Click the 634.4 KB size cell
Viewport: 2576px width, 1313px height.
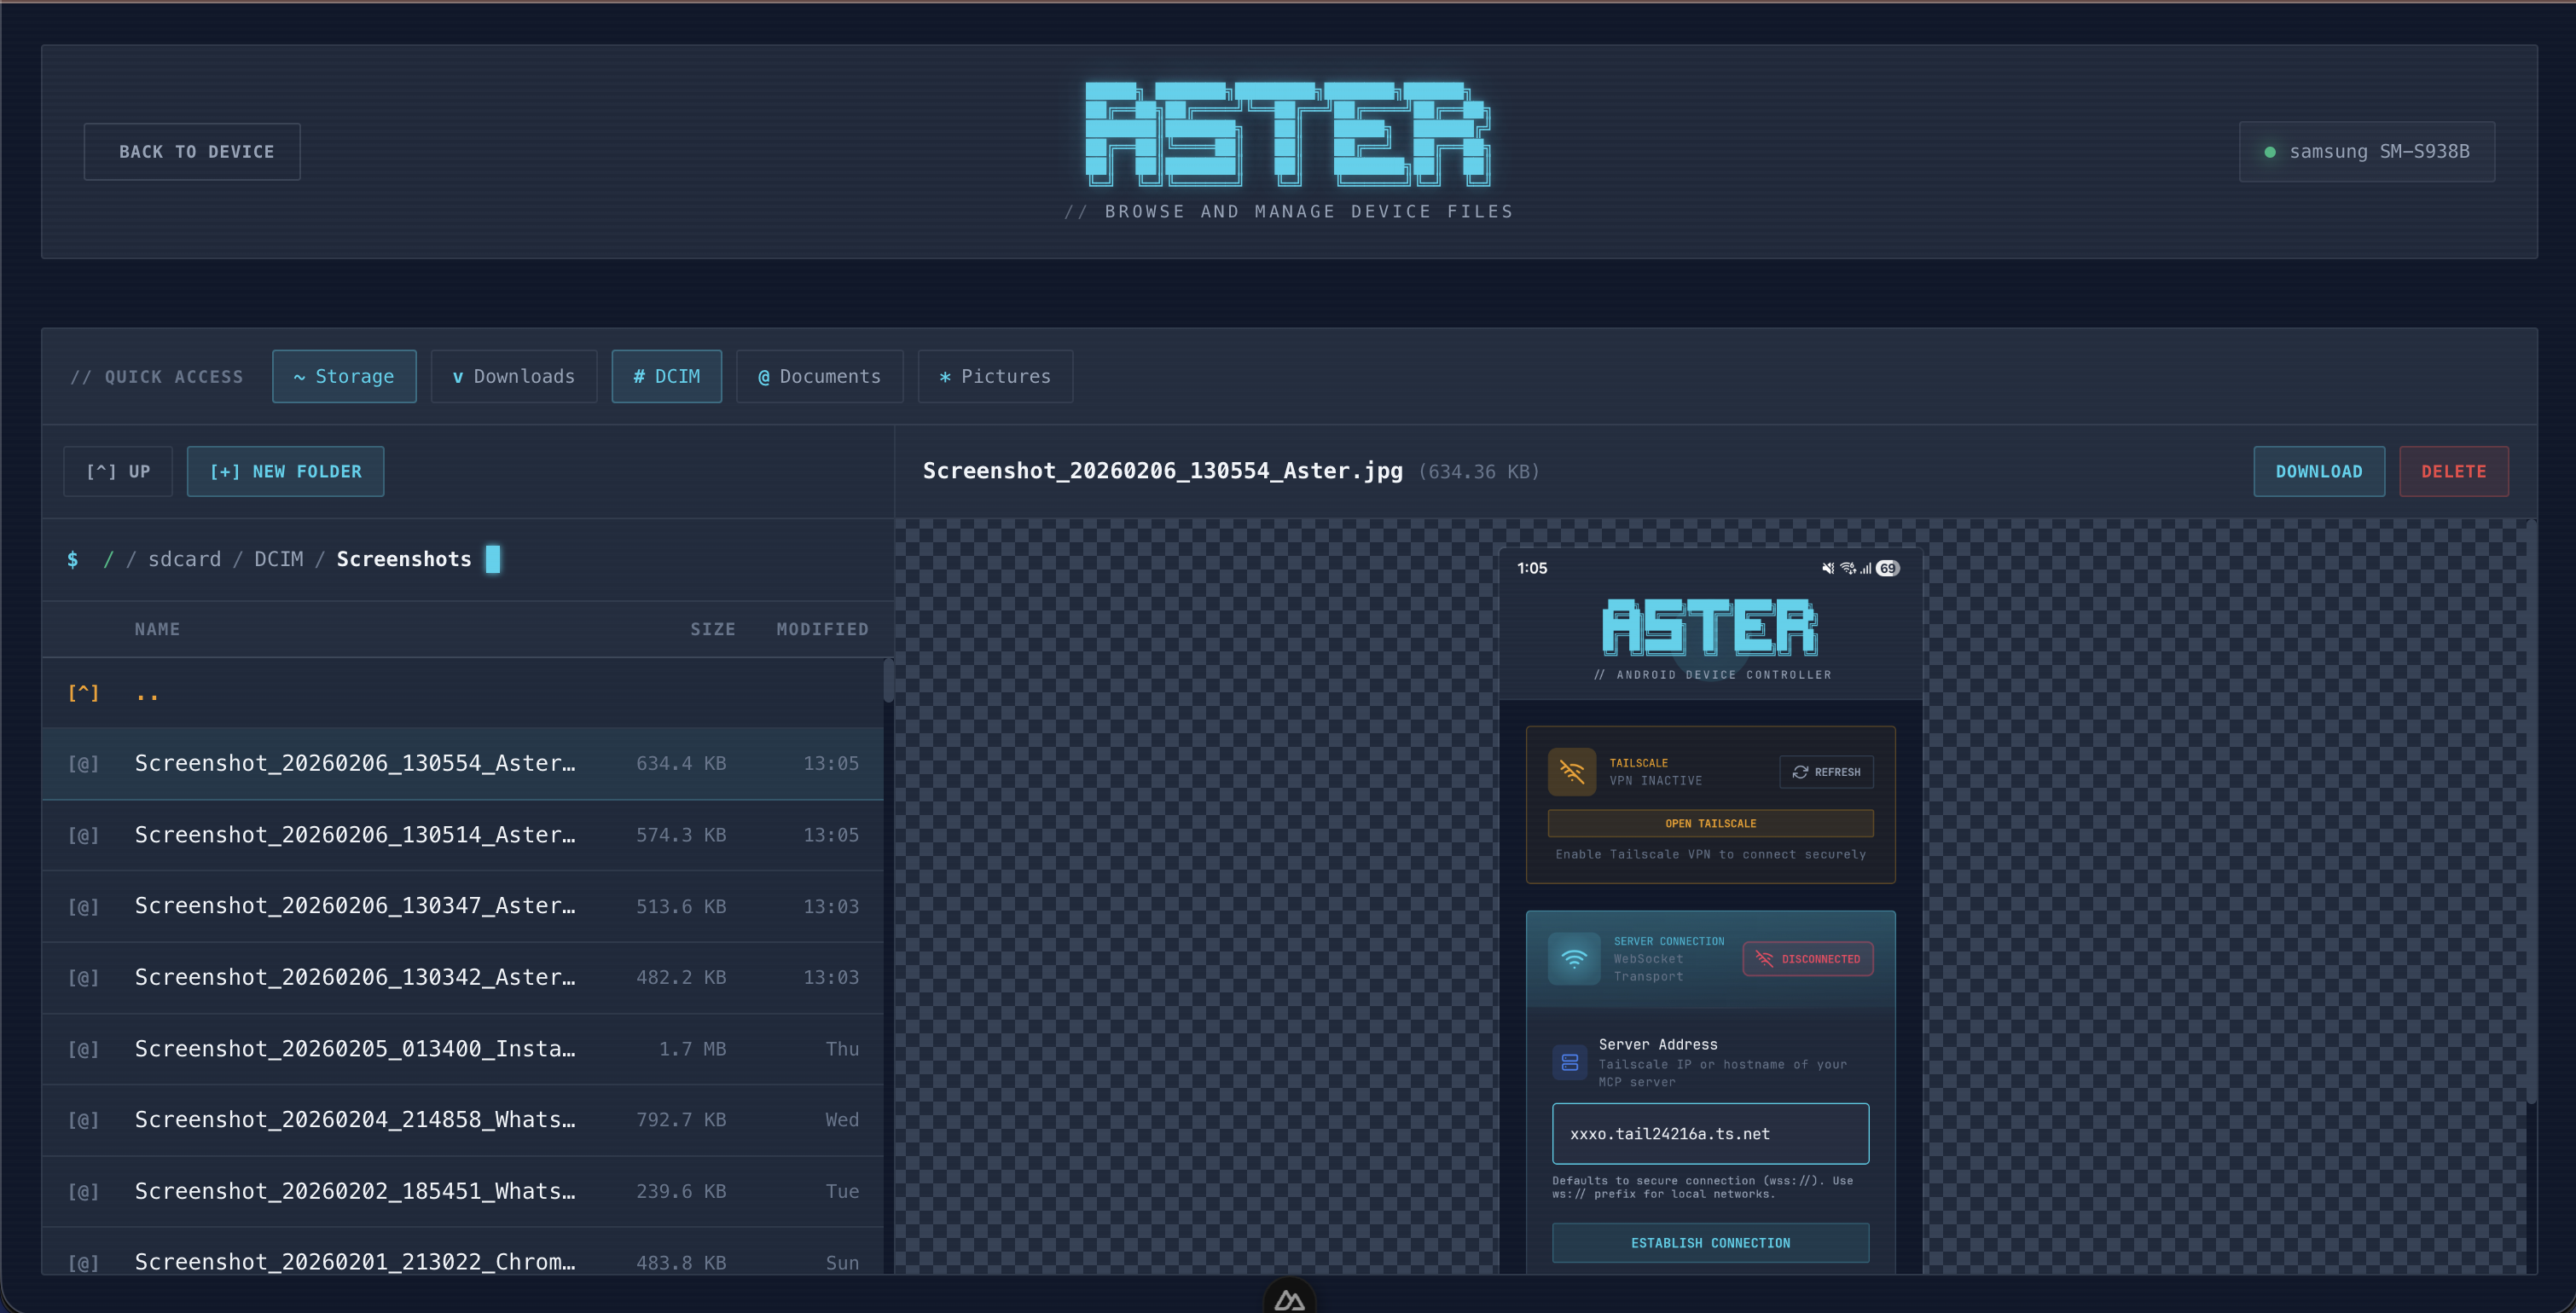point(681,763)
